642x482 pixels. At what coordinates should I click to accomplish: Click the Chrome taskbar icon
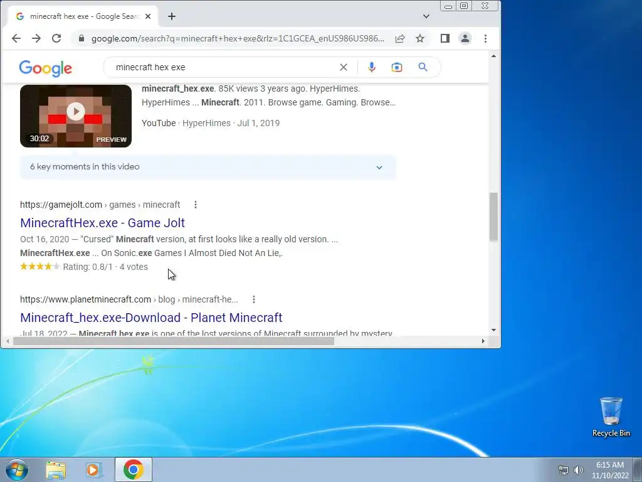click(134, 469)
